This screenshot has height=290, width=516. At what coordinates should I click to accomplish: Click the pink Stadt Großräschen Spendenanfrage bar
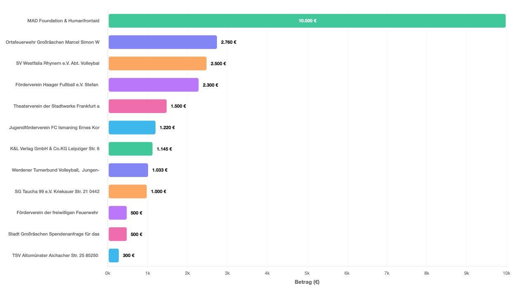118,234
